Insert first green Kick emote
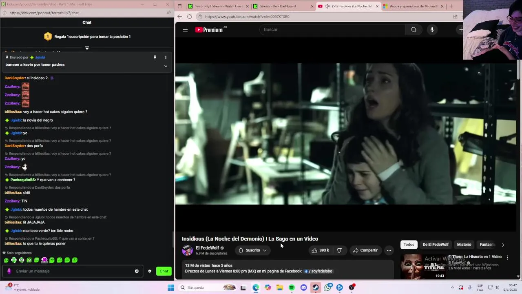Image resolution: width=522 pixels, height=294 pixels. [6, 260]
